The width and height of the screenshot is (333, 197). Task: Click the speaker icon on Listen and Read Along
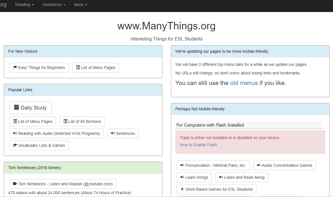[x=221, y=177]
